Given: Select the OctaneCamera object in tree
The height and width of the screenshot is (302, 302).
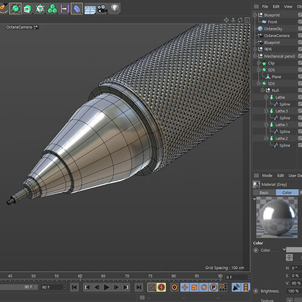Looking at the screenshot, I should tap(277, 36).
